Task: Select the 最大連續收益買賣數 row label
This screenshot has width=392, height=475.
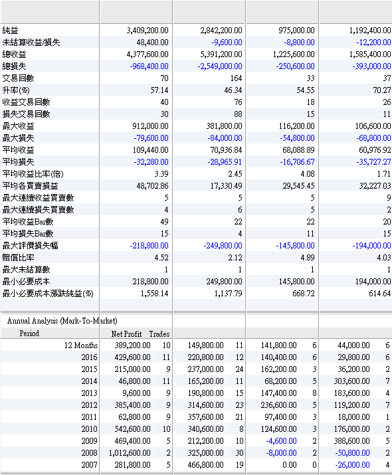Action: 38,198
